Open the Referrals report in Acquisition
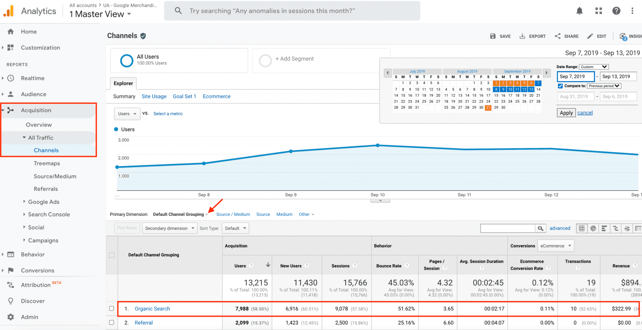Viewport: 642px width, 330px height. click(x=46, y=189)
